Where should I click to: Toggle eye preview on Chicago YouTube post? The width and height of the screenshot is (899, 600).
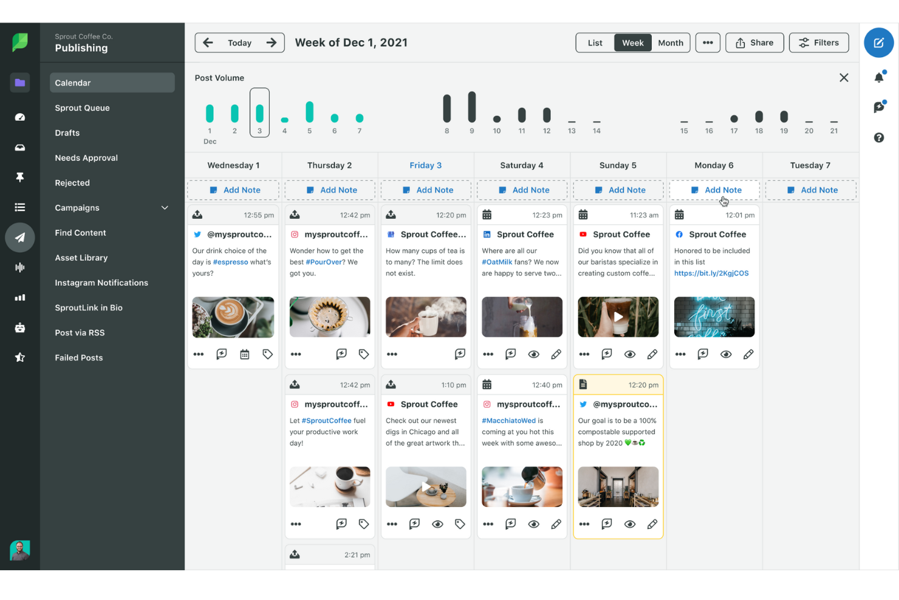click(437, 524)
